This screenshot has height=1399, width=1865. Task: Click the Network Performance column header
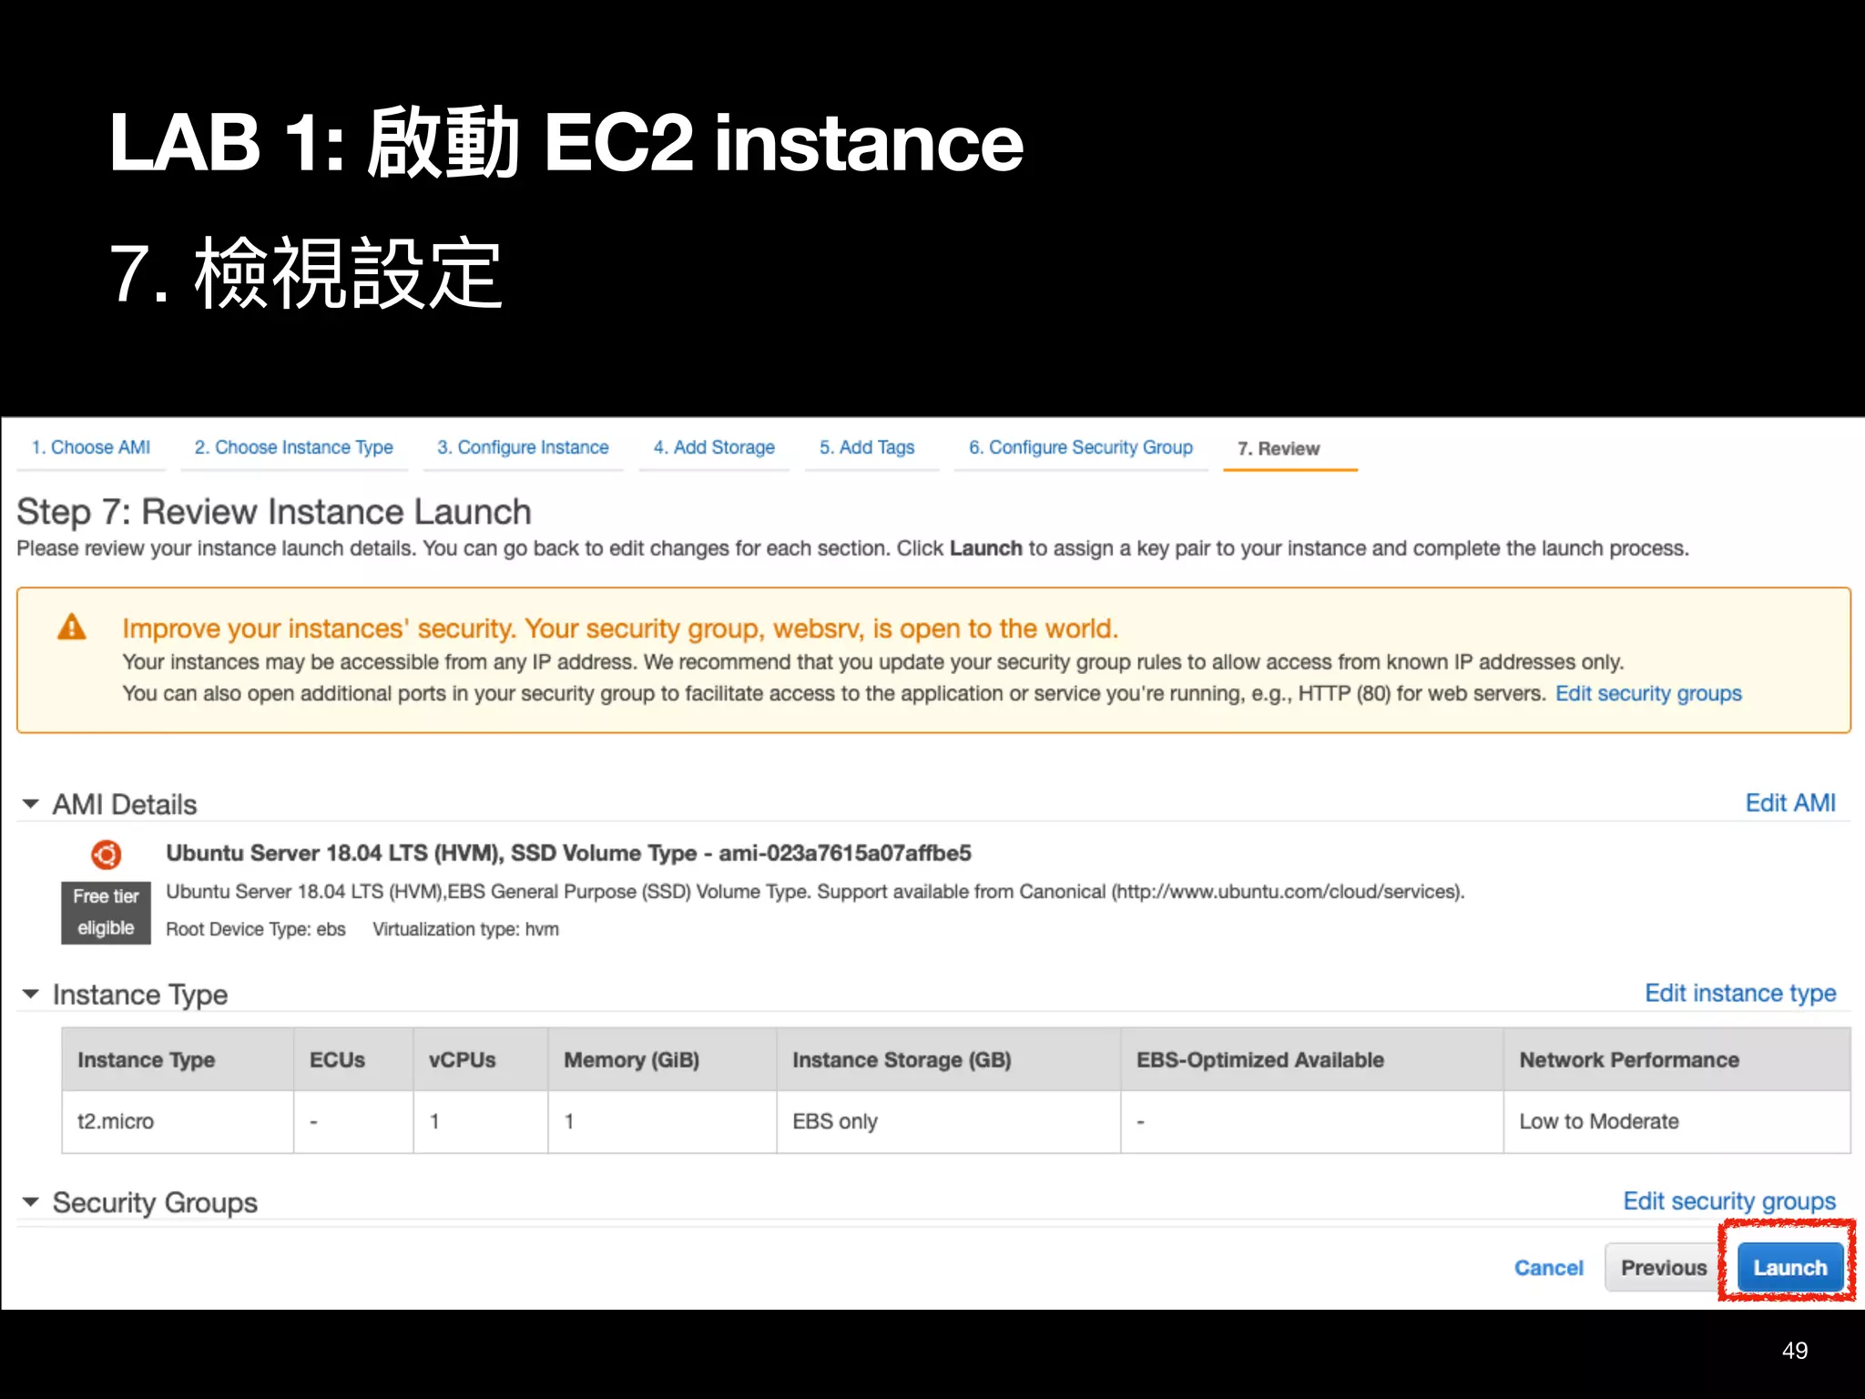point(1676,1060)
